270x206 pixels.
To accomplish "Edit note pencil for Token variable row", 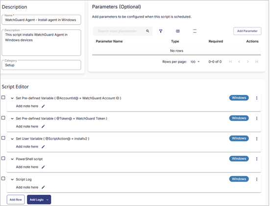I will click(x=43, y=127).
